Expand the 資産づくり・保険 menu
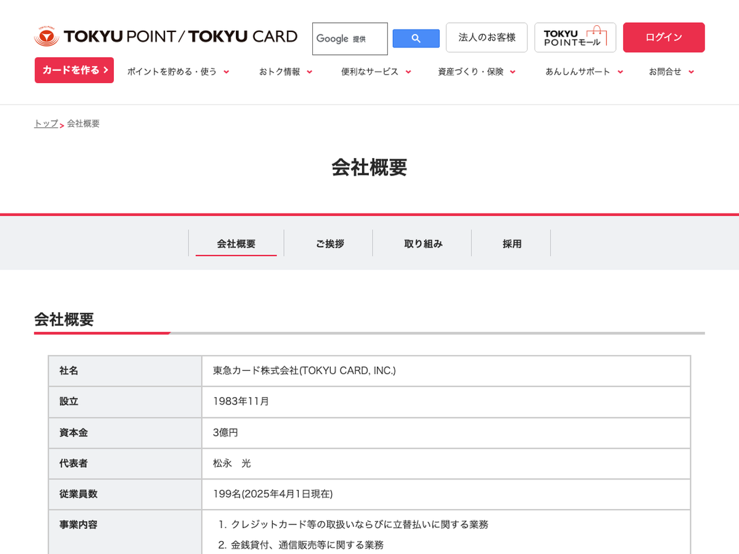The height and width of the screenshot is (554, 739). point(476,71)
